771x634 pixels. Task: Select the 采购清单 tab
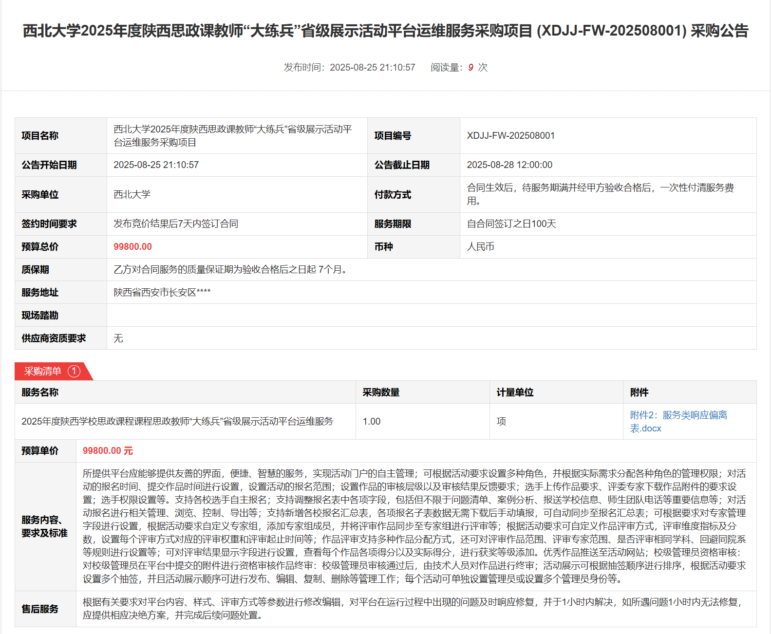coord(43,372)
